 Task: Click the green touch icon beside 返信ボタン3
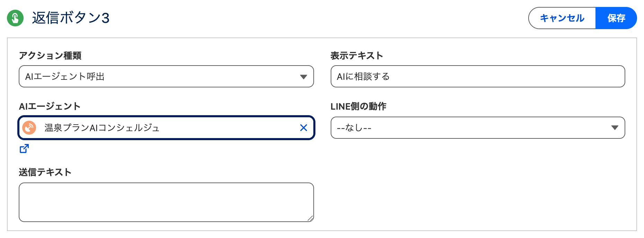tap(15, 18)
